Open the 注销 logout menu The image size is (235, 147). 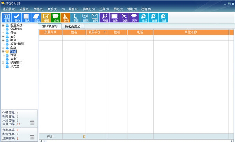pos(146,9)
